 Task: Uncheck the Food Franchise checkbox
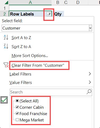point(17,113)
